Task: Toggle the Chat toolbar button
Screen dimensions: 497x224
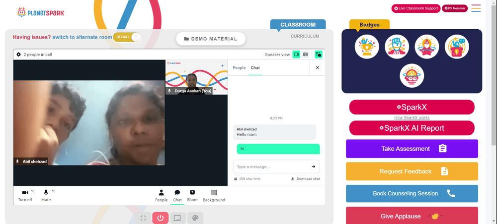Action: coord(177,196)
